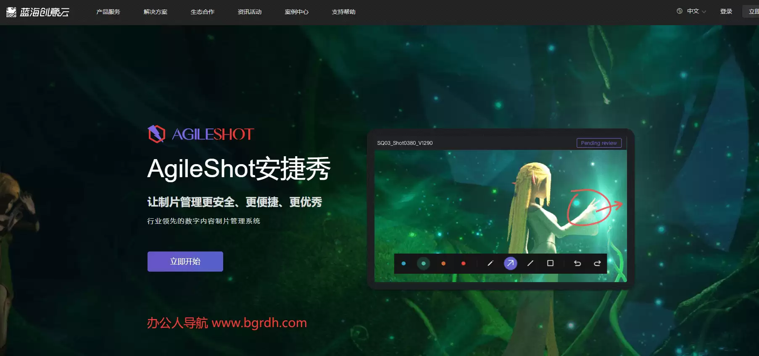Click the 蓝海创意云 site logo
Image resolution: width=759 pixels, height=356 pixels.
(38, 12)
